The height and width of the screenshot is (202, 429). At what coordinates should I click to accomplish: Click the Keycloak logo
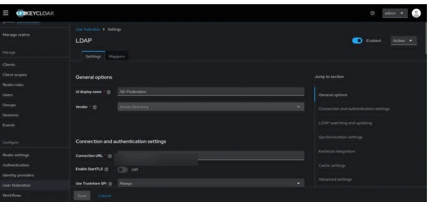(35, 13)
